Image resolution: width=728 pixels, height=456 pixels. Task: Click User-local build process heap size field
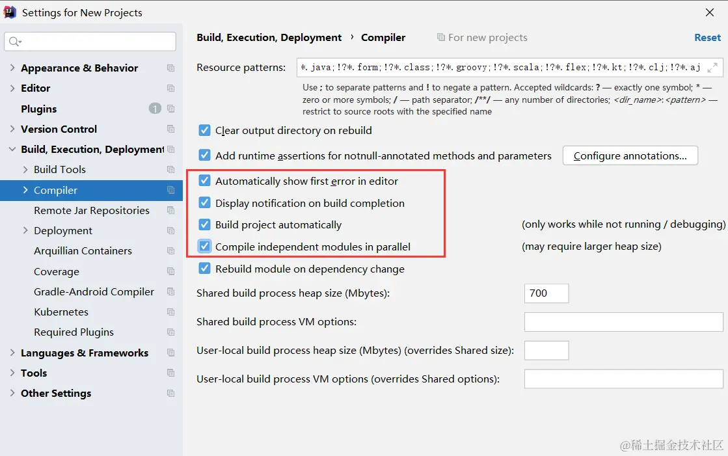coord(546,351)
